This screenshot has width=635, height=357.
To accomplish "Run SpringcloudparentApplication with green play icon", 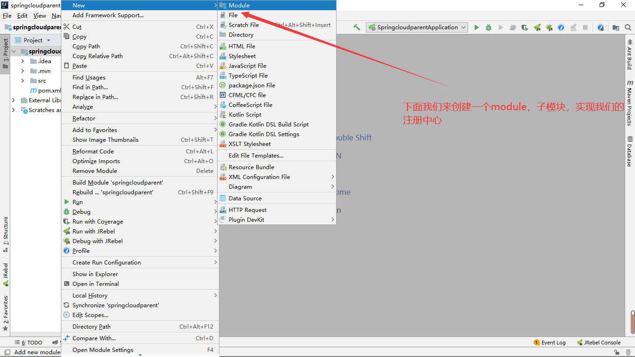I will [476, 27].
